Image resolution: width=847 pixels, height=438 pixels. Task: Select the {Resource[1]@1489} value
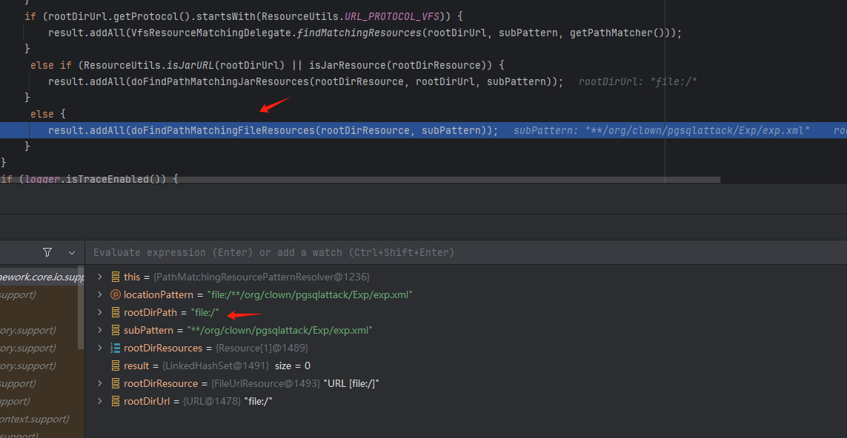[x=262, y=348]
